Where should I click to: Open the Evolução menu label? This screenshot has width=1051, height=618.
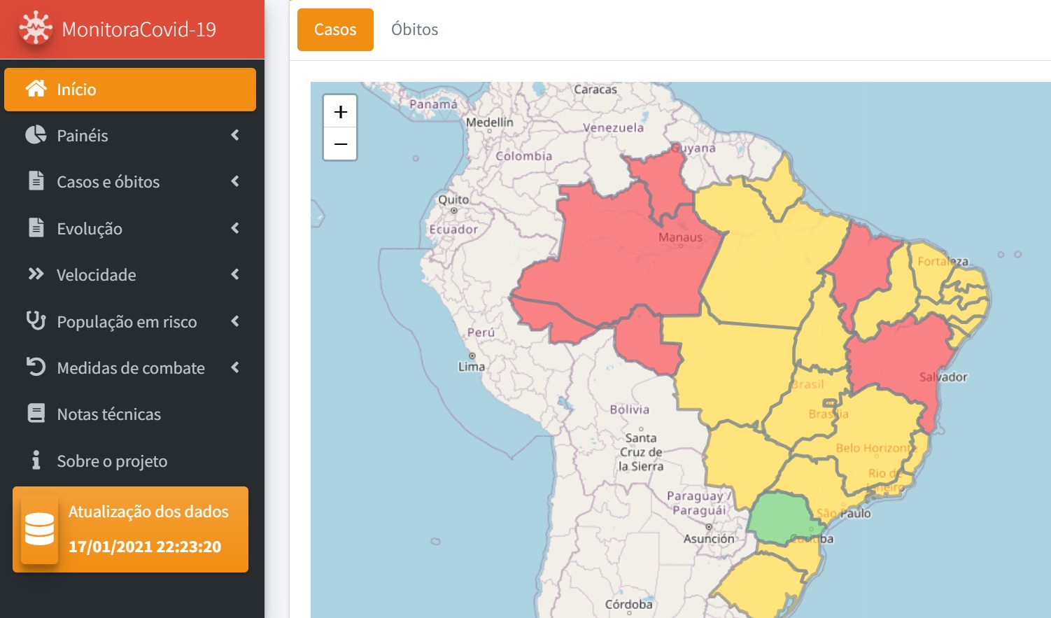coord(90,229)
